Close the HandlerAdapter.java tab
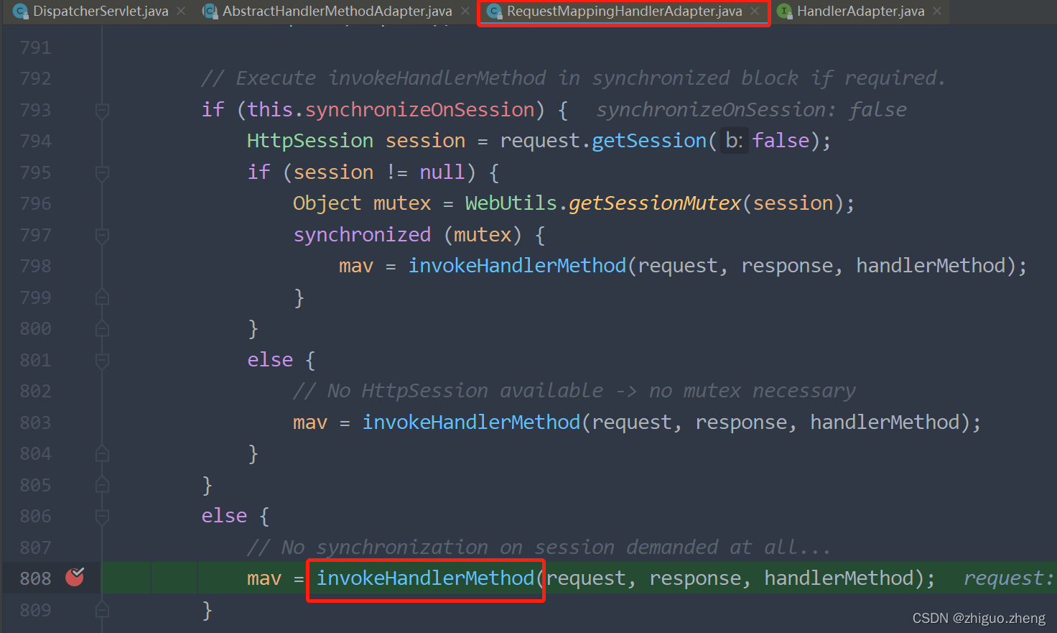The image size is (1057, 633). (937, 11)
